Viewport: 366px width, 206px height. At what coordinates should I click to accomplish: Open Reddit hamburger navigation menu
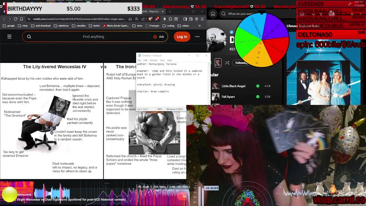coord(9,37)
